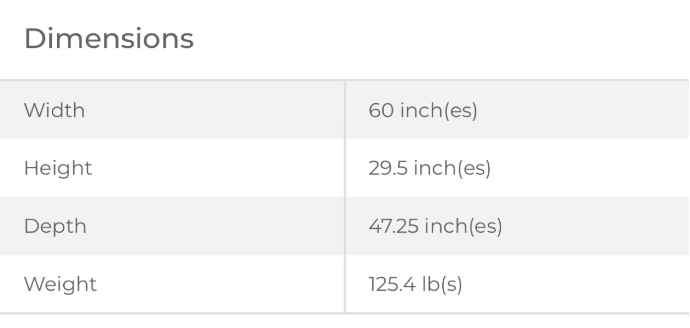The height and width of the screenshot is (328, 690).
Task: Click empty area right of 125.4 lb(s)
Action: click(x=575, y=284)
